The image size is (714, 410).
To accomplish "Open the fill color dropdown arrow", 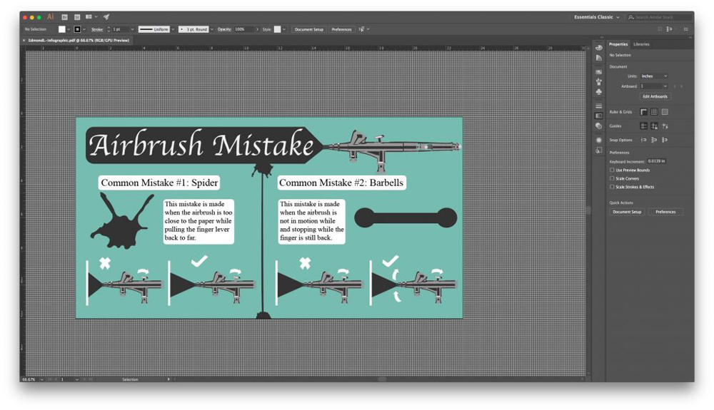I will point(69,29).
